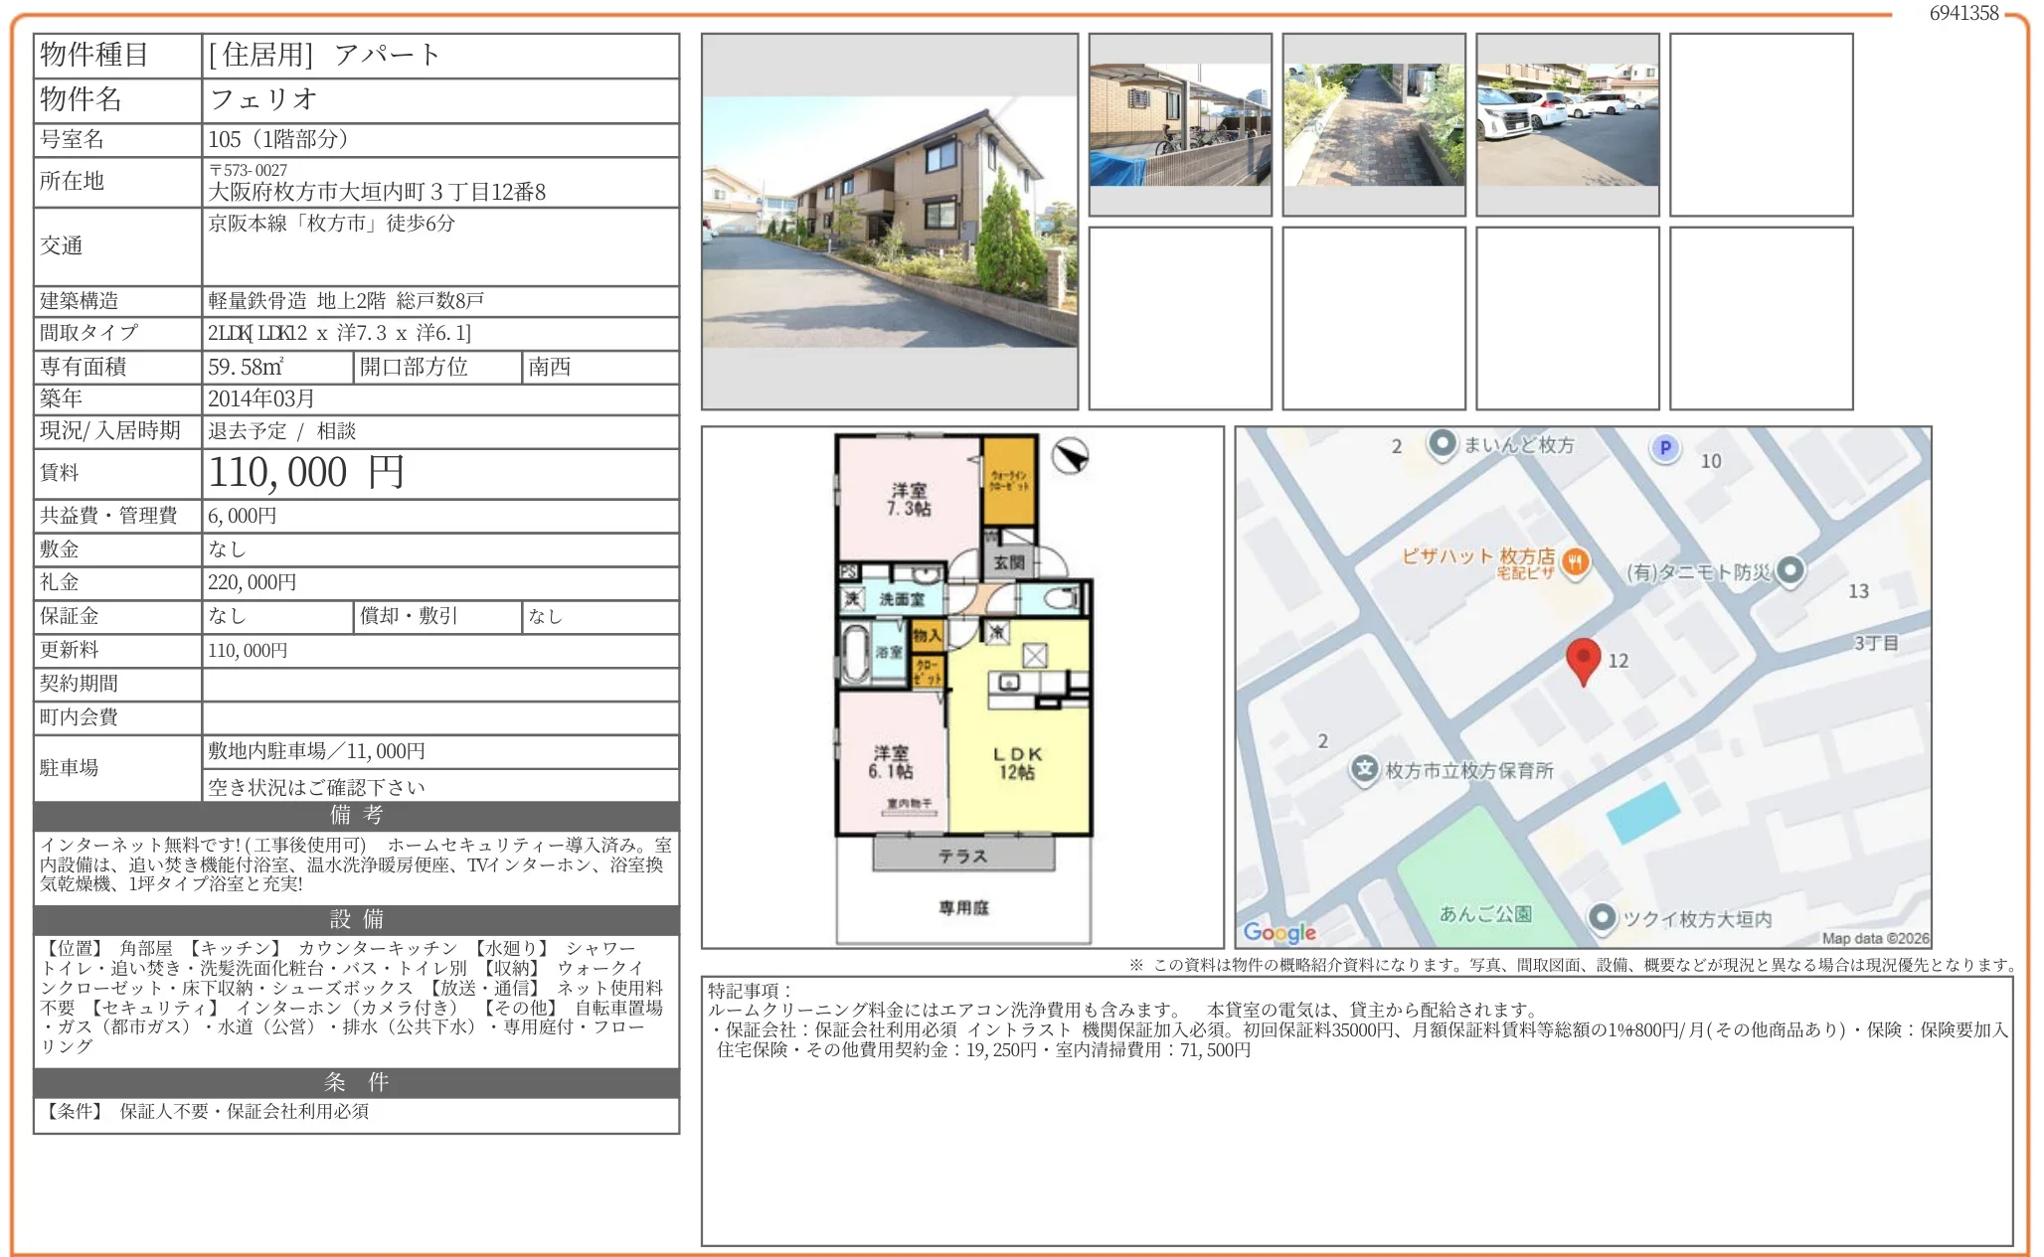Click the 備考 section header bar
Viewport: 2044px width, 1257px height.
(x=356, y=815)
